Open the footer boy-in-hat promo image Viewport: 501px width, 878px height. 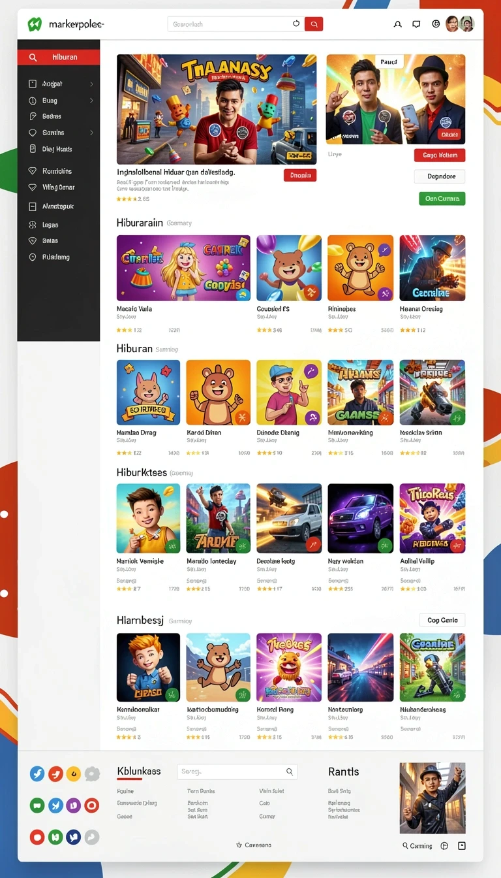(x=433, y=798)
